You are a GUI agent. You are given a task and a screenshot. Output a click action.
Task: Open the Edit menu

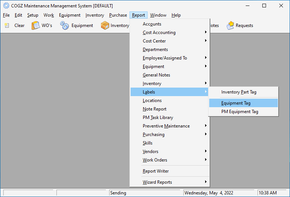tap(18, 15)
